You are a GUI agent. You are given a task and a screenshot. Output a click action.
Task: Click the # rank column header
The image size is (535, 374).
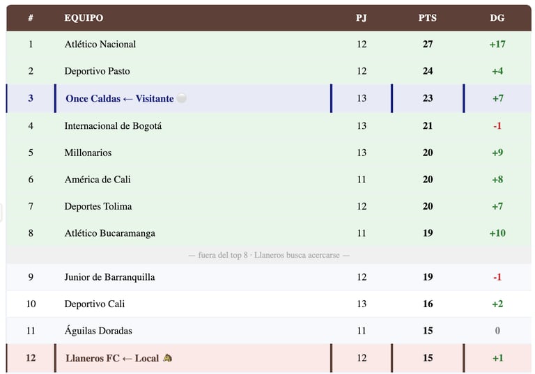[x=31, y=18]
